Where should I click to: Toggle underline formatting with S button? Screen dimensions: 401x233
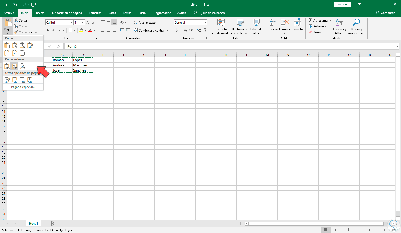[x=59, y=30]
